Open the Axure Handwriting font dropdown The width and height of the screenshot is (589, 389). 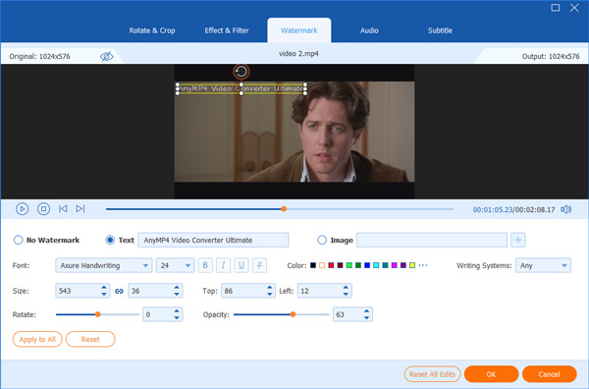pos(104,265)
